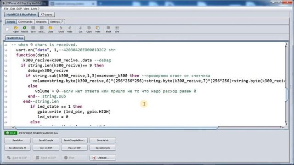Switch to the background browser tab

72,4
